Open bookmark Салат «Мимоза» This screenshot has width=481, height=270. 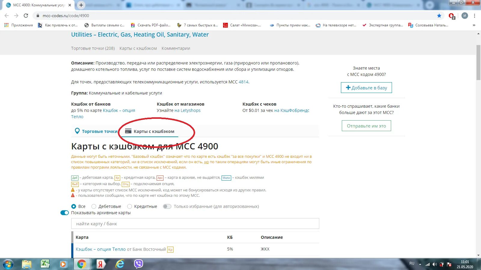(242, 25)
